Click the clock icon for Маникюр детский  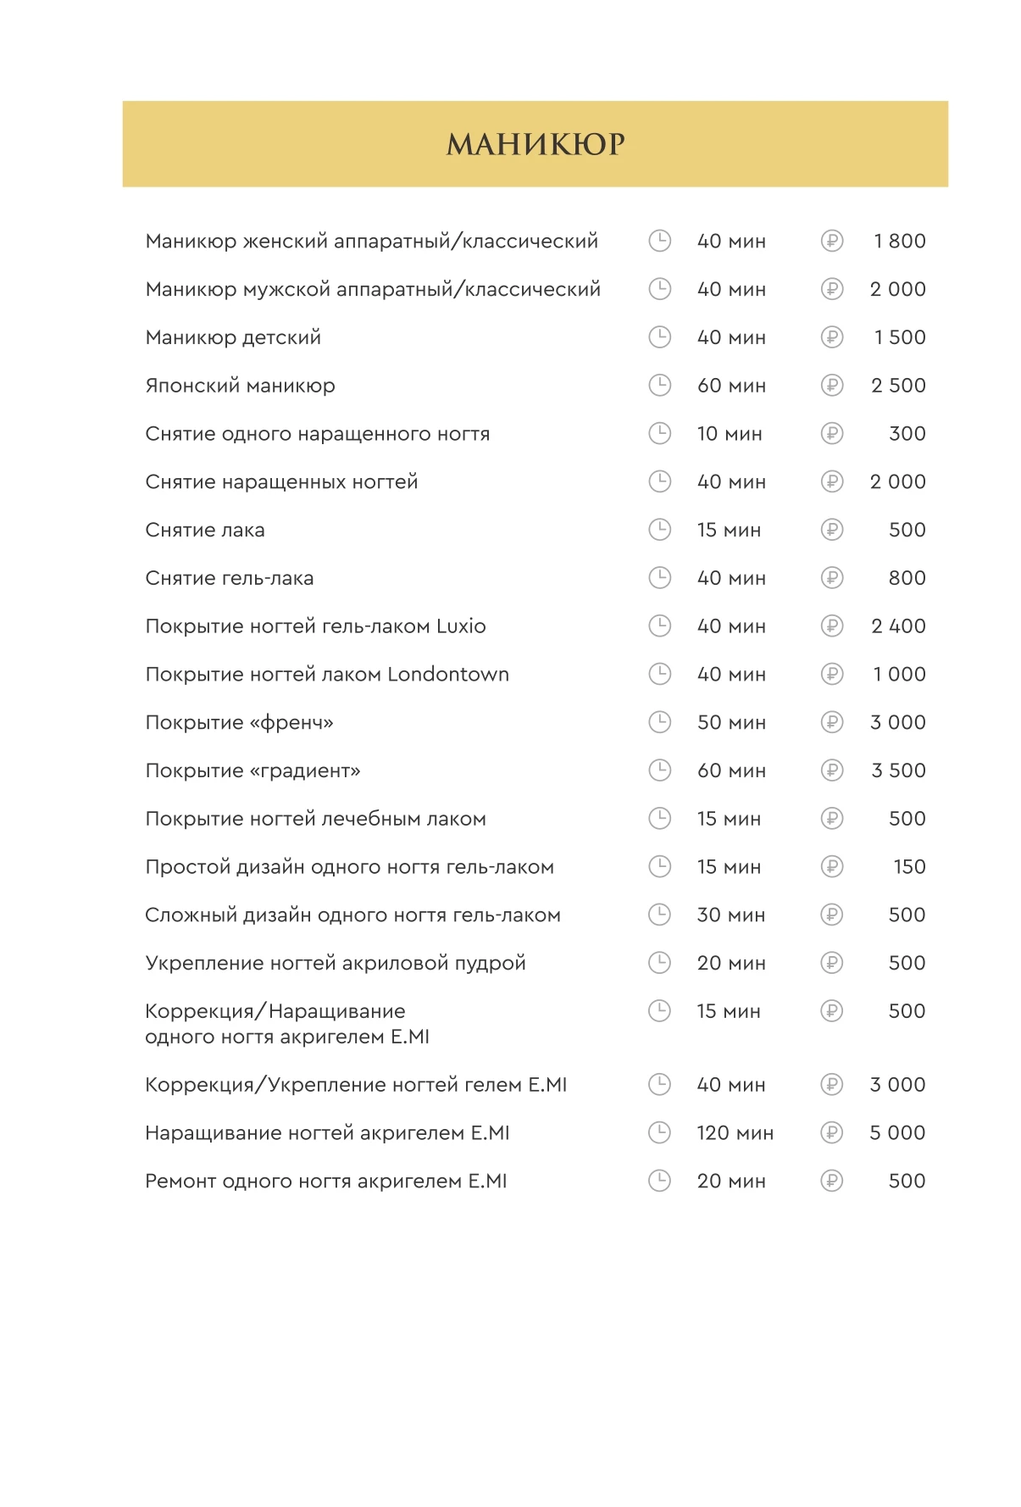click(659, 337)
